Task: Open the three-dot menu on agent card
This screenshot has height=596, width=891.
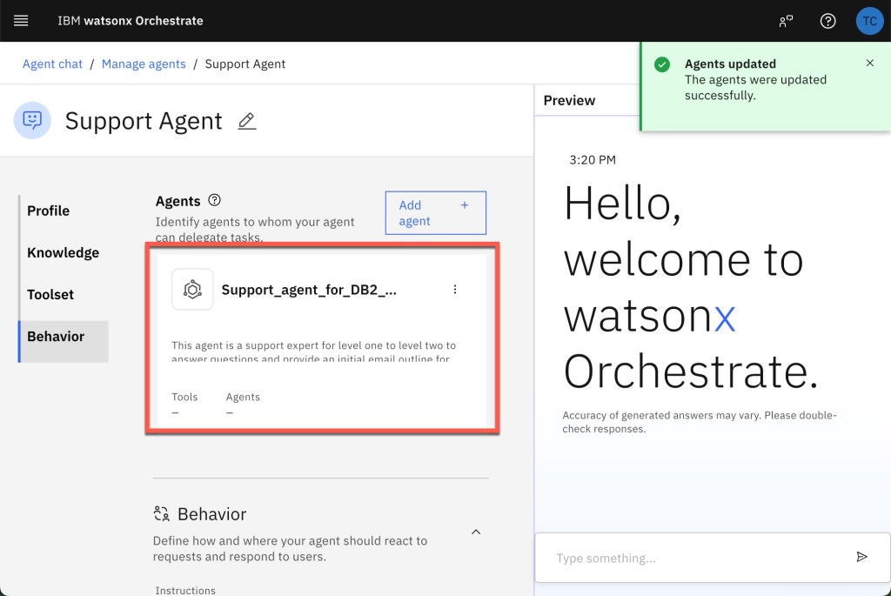Action: point(455,290)
